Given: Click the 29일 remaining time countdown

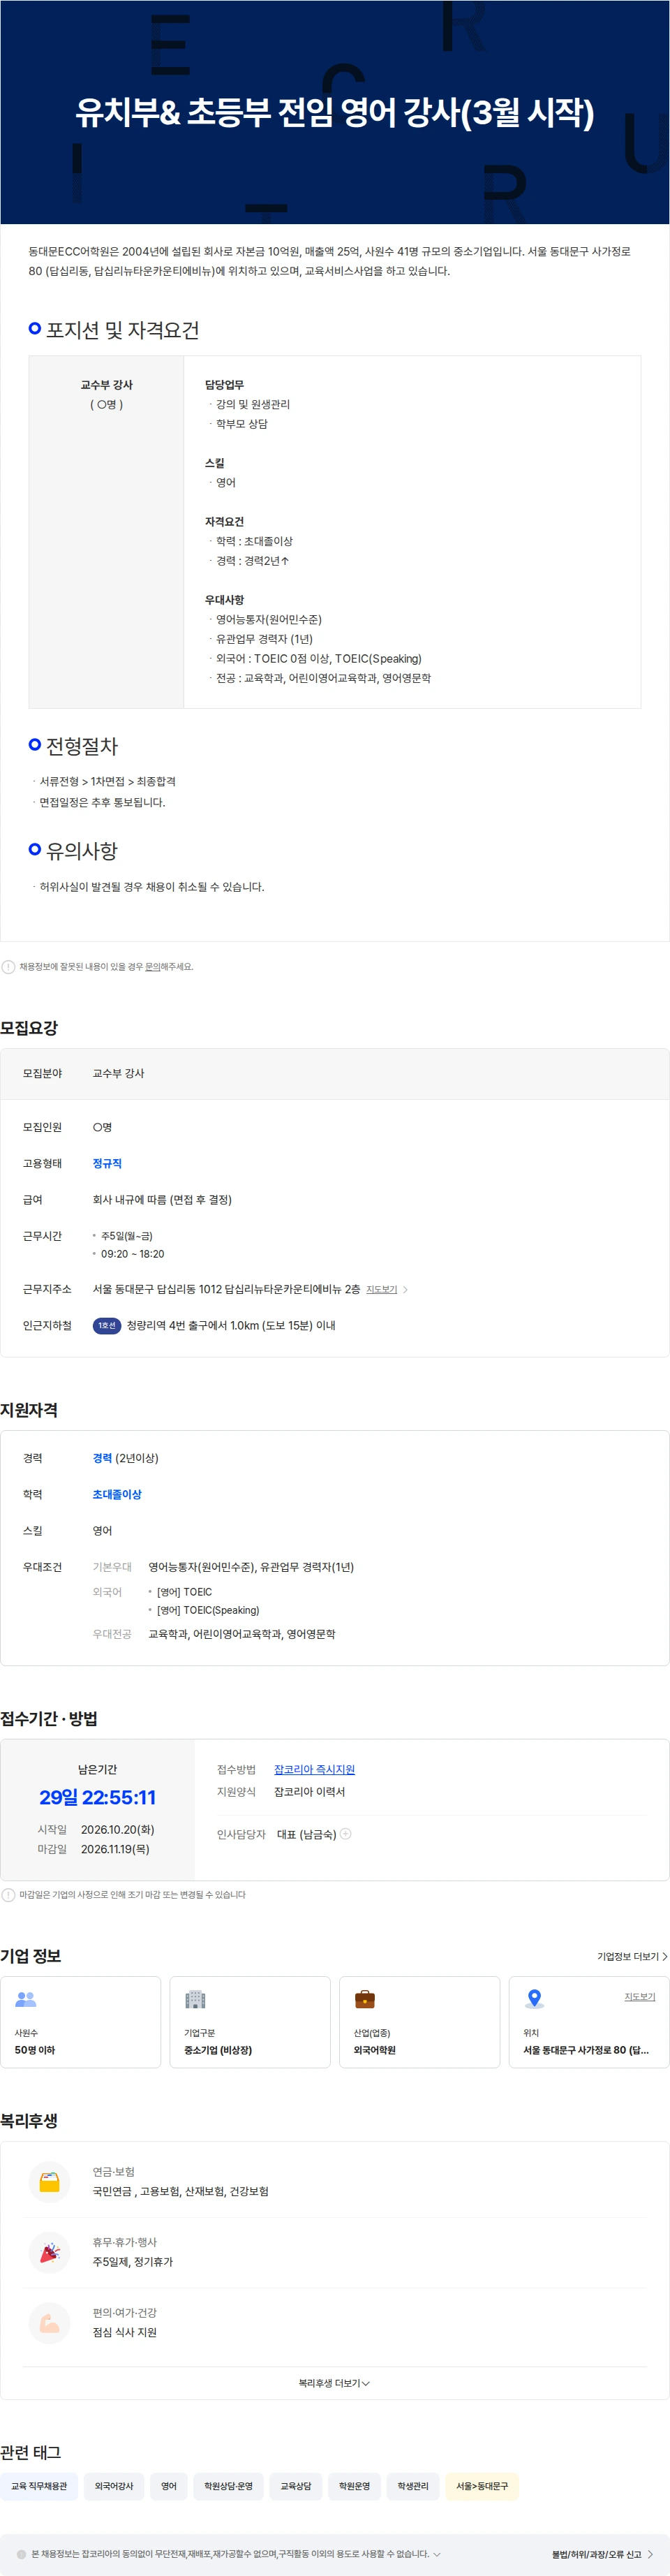Looking at the screenshot, I should coord(97,1798).
